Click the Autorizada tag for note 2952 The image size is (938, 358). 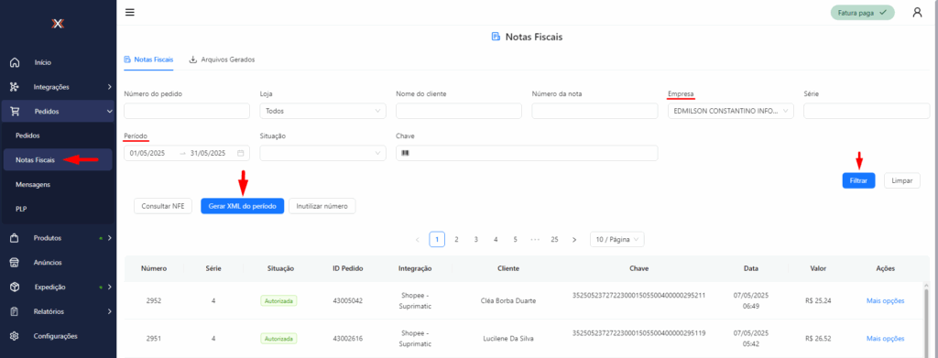coord(278,300)
